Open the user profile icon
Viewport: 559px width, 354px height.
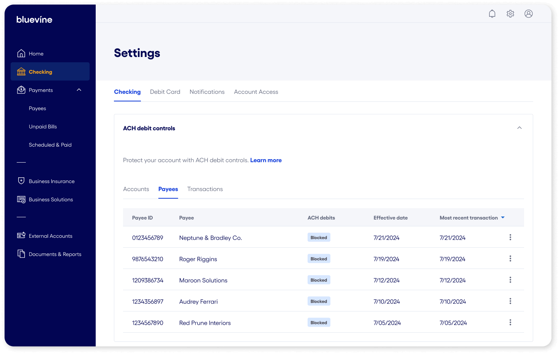(528, 14)
